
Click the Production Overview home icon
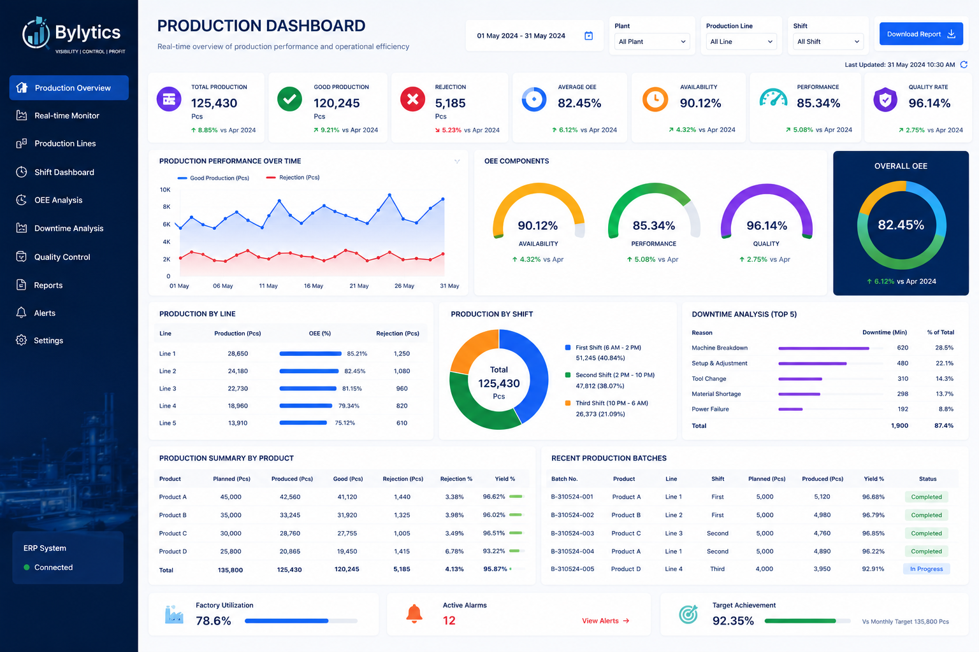pos(22,87)
